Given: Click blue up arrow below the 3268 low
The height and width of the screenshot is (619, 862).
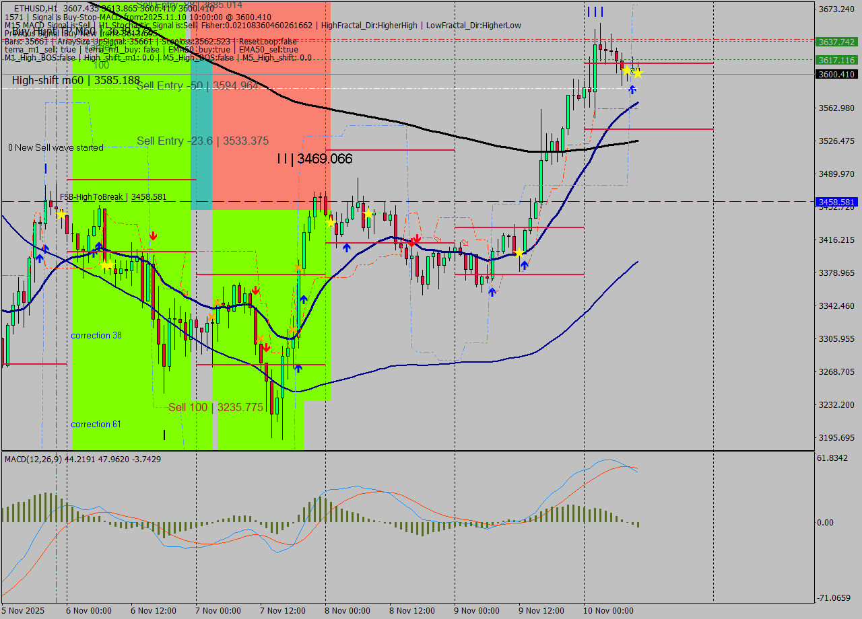Looking at the screenshot, I should pos(298,368).
